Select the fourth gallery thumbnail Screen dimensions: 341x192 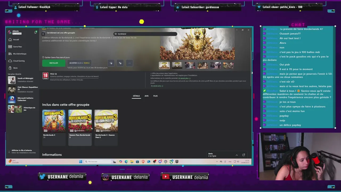(202, 65)
